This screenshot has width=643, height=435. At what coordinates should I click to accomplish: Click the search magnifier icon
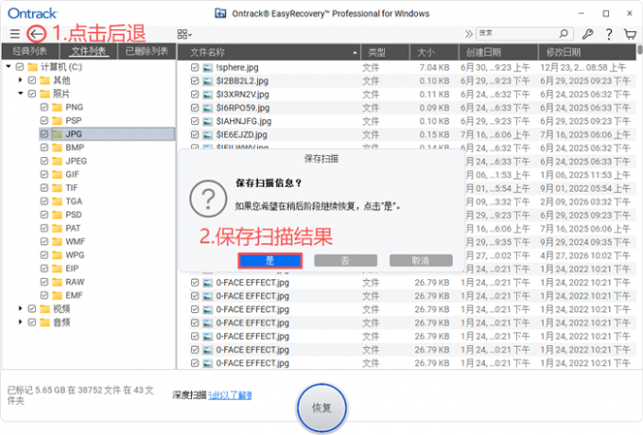pyautogui.click(x=564, y=33)
